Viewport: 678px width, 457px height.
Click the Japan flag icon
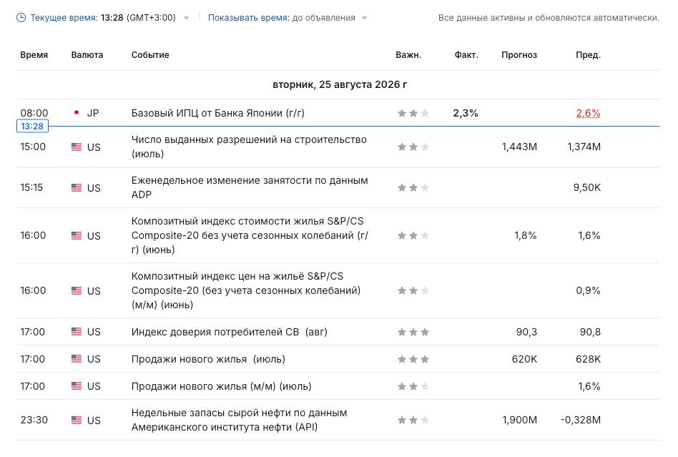click(77, 113)
